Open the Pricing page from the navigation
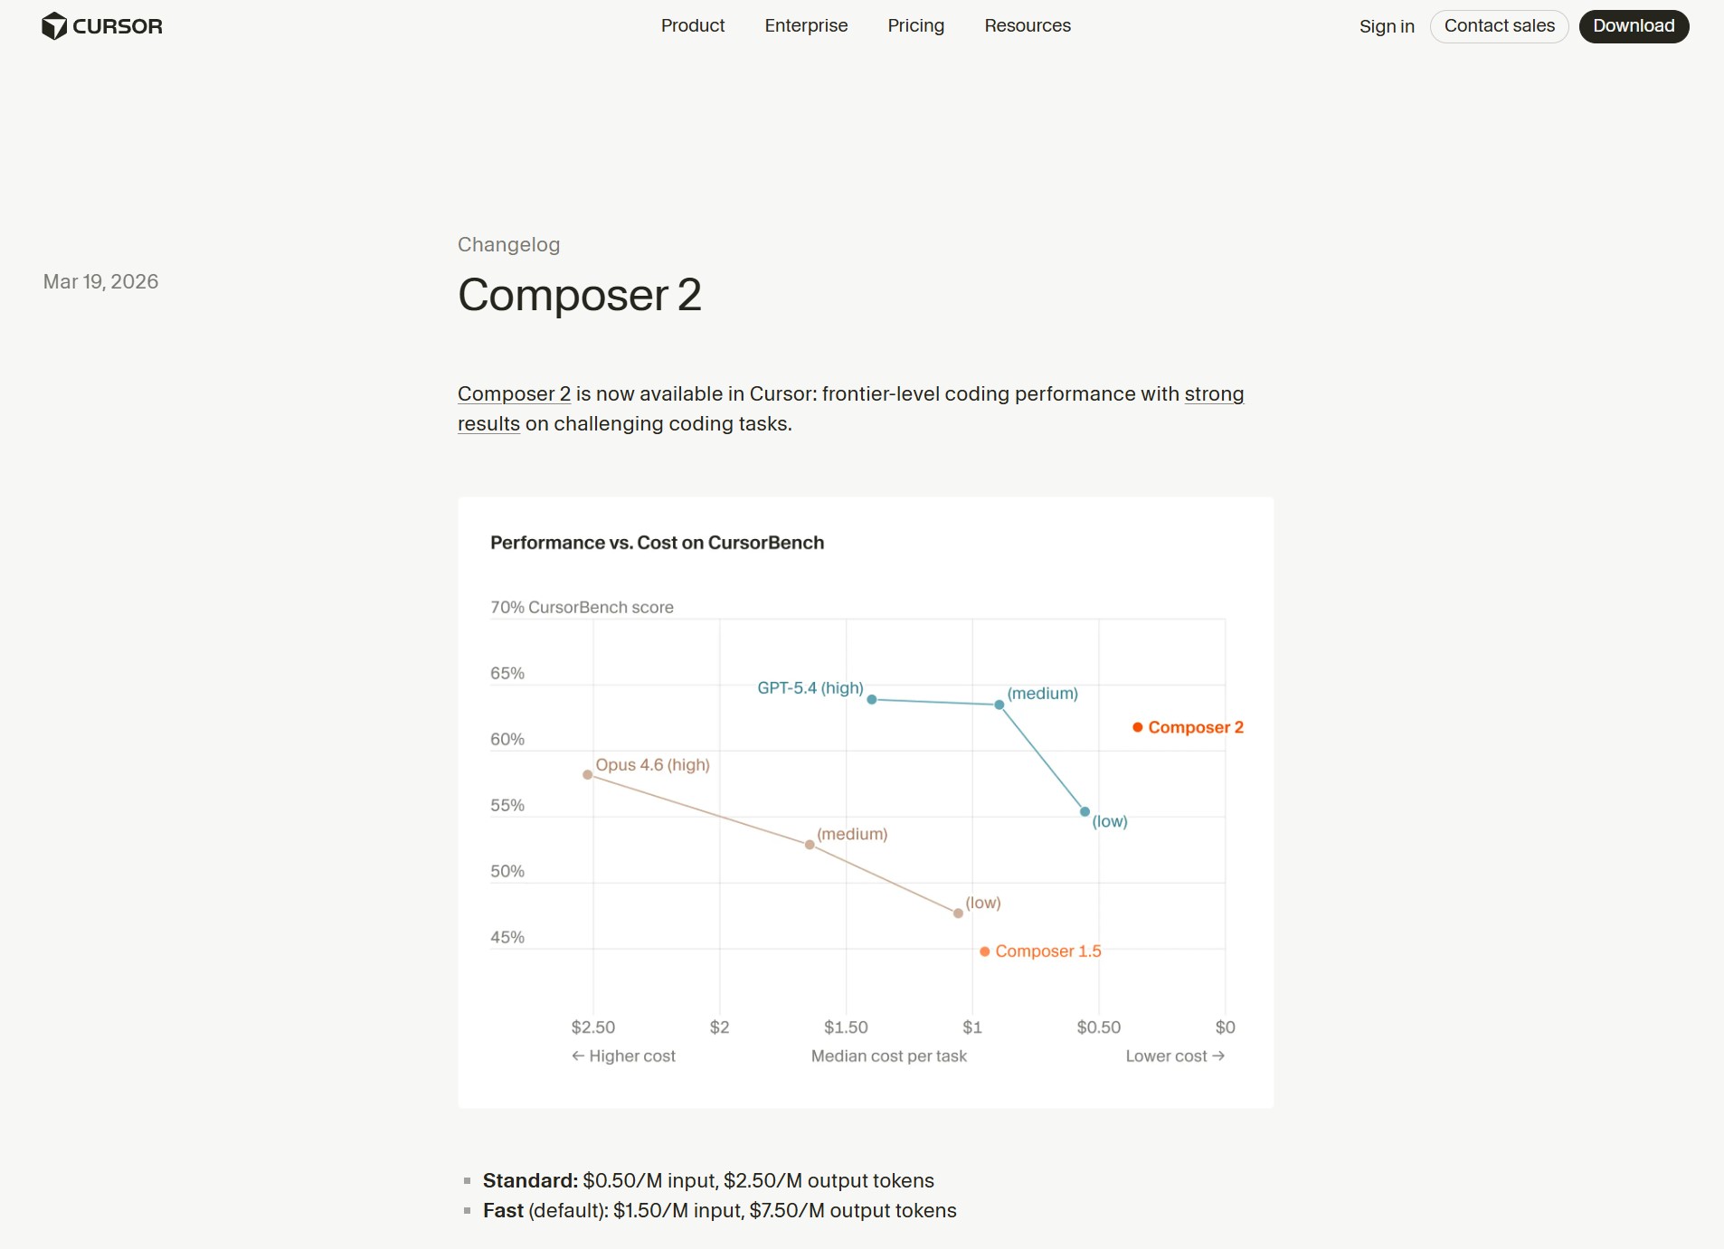This screenshot has width=1724, height=1249. 915,25
